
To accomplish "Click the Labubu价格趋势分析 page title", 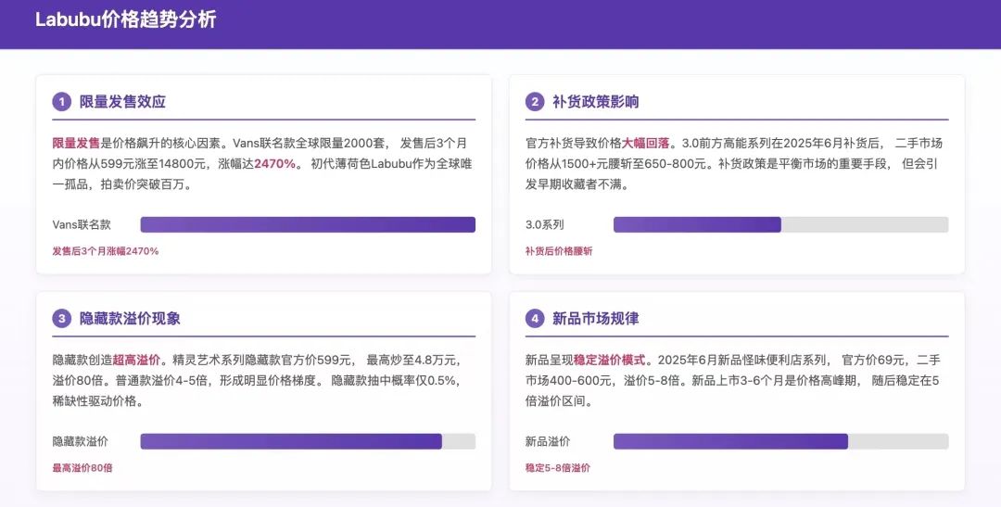I will (x=126, y=19).
